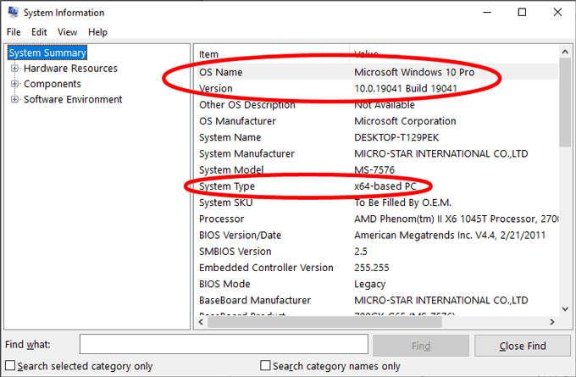Open the File menu
This screenshot has width=576, height=377.
[14, 32]
